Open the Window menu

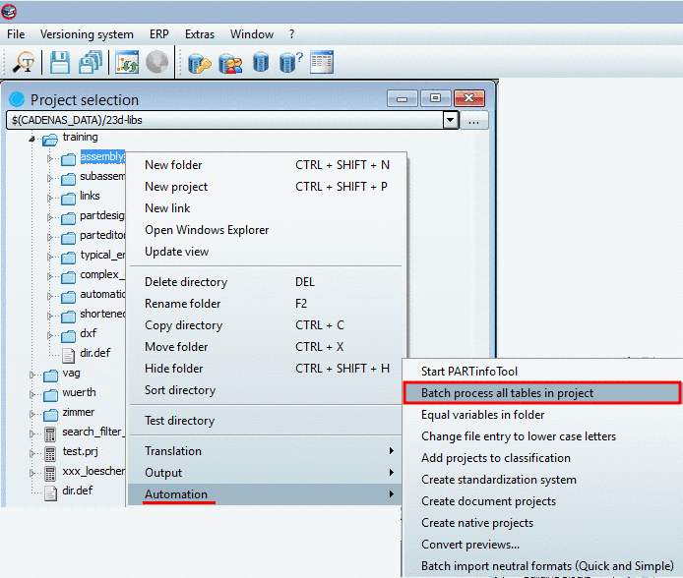pyautogui.click(x=252, y=34)
